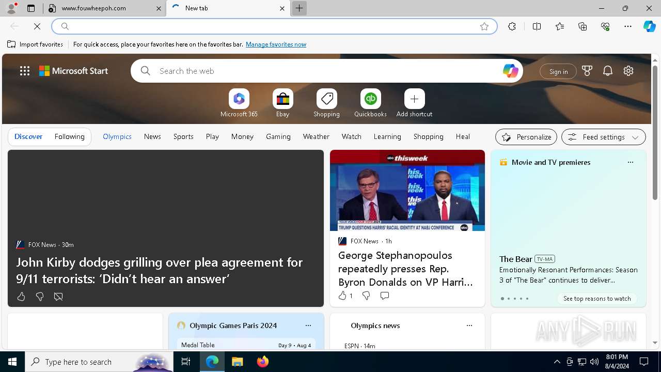Like the George Stephanopoulos article
The width and height of the screenshot is (661, 372).
coord(345,296)
